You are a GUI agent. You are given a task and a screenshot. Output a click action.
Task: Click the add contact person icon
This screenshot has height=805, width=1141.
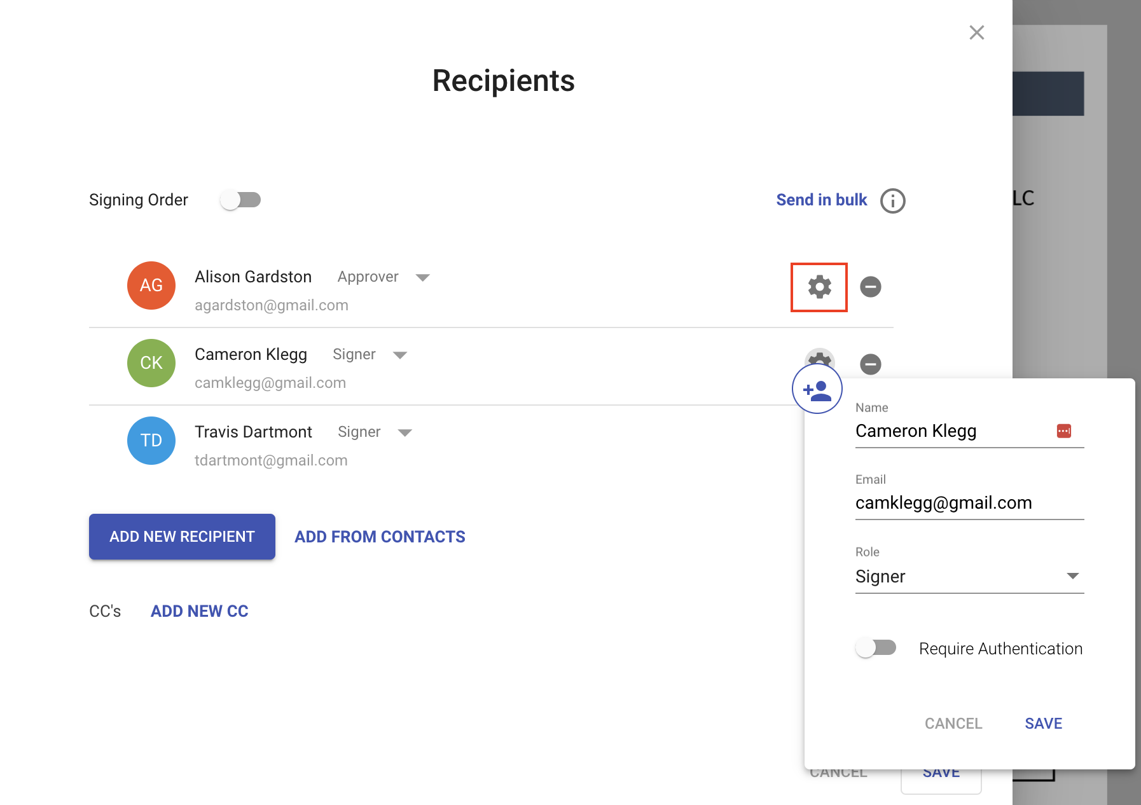pos(817,389)
